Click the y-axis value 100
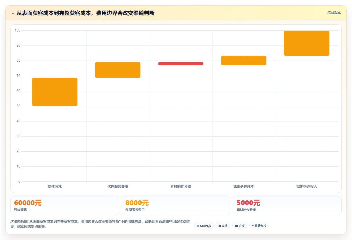The height and width of the screenshot is (240, 352). point(18,30)
